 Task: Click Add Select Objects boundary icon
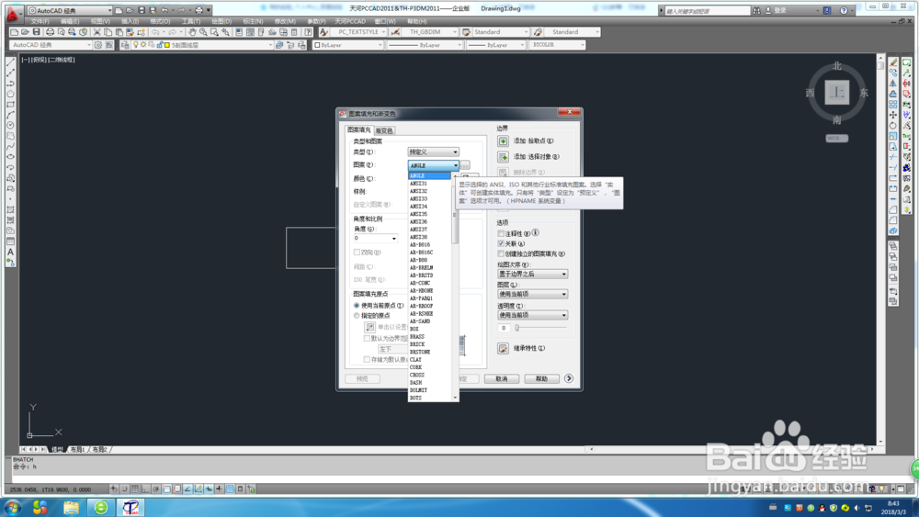tap(503, 157)
